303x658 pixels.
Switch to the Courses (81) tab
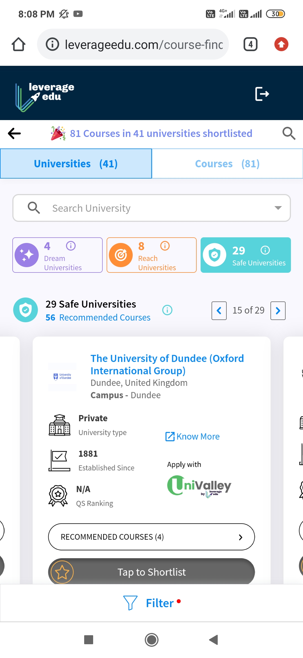pos(227,164)
